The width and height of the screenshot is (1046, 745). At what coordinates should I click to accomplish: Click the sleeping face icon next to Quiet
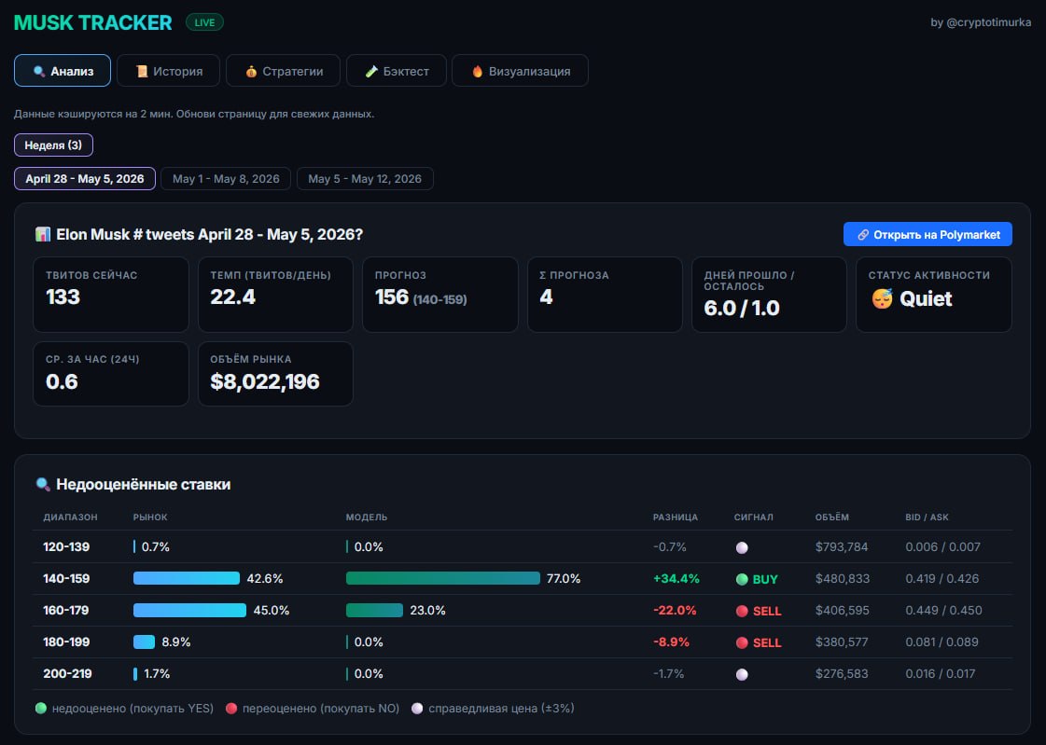pyautogui.click(x=882, y=298)
